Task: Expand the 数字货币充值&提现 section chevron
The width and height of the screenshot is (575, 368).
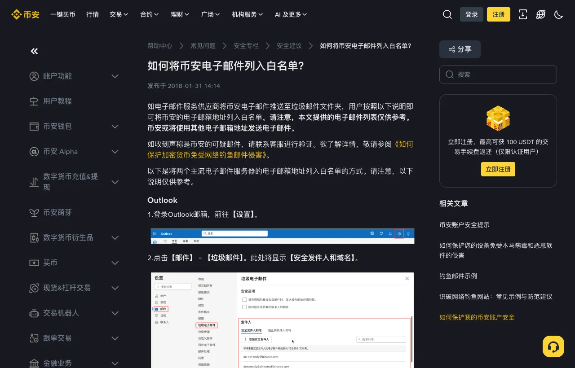Action: point(115,182)
